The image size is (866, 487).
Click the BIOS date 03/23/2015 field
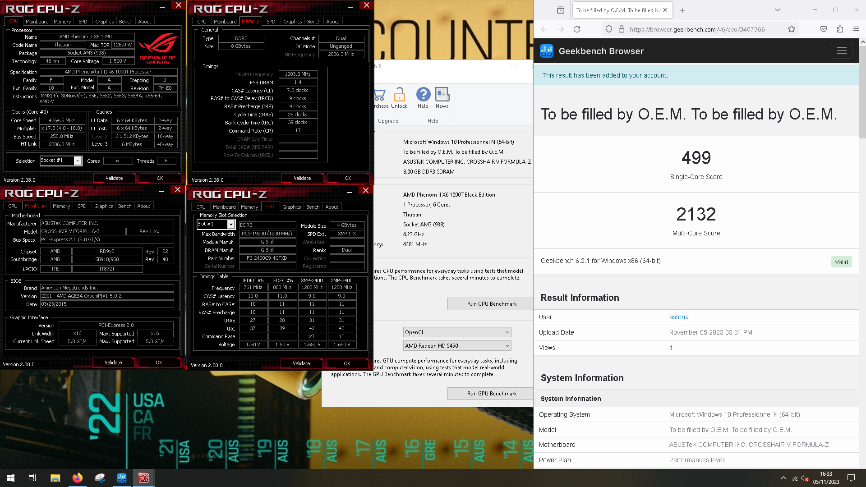click(107, 304)
